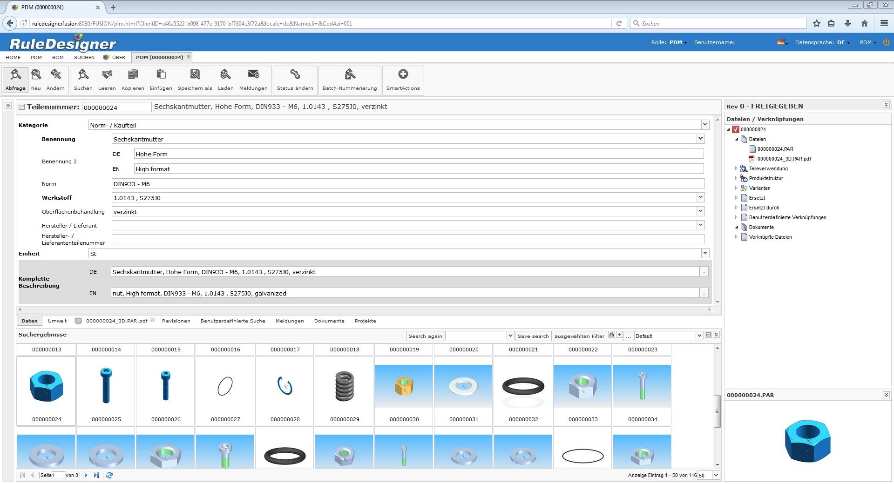Click the Save search button
Image resolution: width=894 pixels, height=484 pixels.
click(x=533, y=336)
